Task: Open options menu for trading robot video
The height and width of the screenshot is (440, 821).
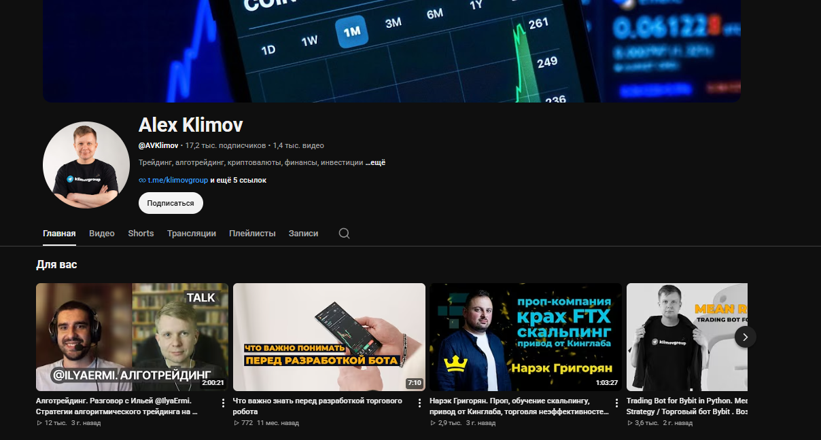Action: [x=419, y=403]
